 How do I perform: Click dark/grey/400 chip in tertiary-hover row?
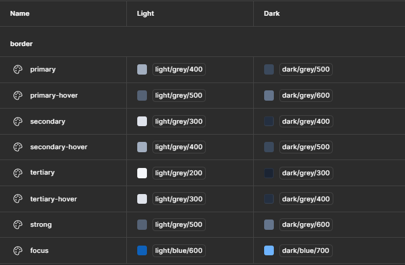click(306, 199)
